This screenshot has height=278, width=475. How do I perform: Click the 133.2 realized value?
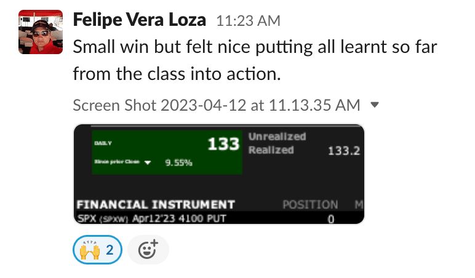click(x=343, y=151)
